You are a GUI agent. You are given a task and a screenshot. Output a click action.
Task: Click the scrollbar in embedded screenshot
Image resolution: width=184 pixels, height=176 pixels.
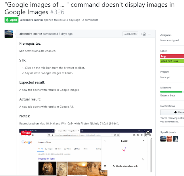(151, 155)
